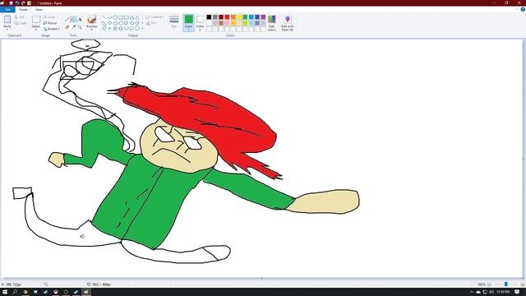Open the Rotate dropdown menu

(x=52, y=29)
